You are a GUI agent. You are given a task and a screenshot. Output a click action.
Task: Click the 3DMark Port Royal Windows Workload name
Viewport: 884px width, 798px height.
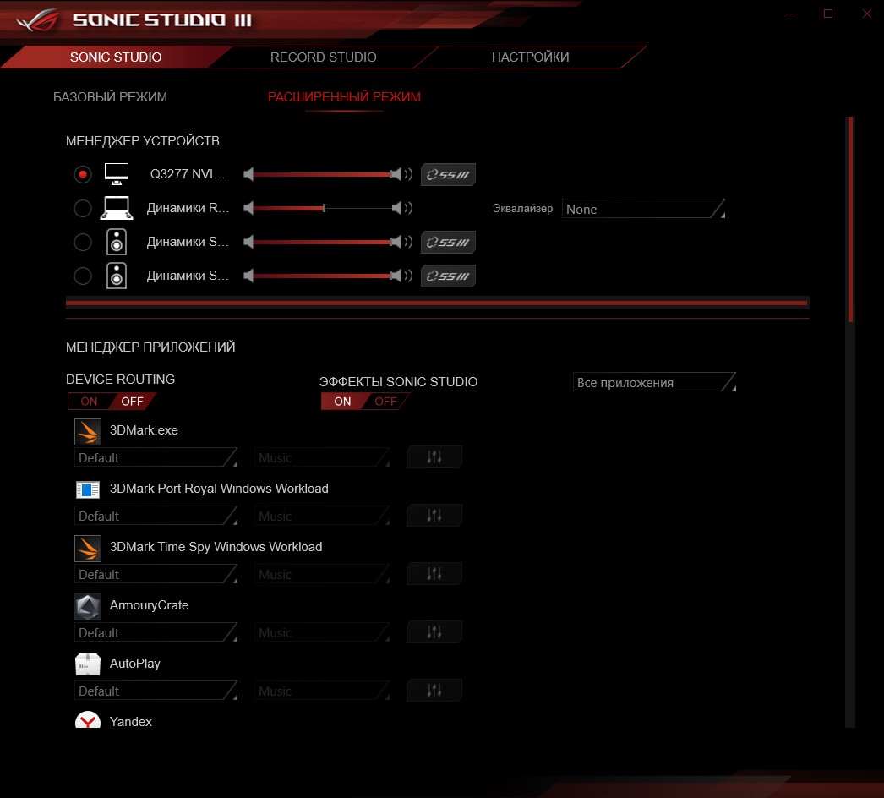[x=219, y=489]
